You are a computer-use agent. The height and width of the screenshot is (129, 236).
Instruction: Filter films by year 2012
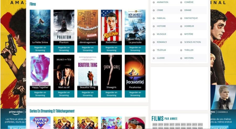tap(200, 125)
